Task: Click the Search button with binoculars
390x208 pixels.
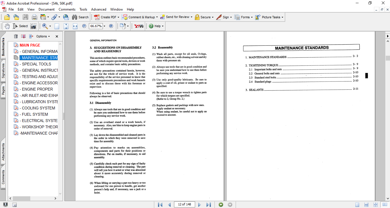Action: point(80,17)
